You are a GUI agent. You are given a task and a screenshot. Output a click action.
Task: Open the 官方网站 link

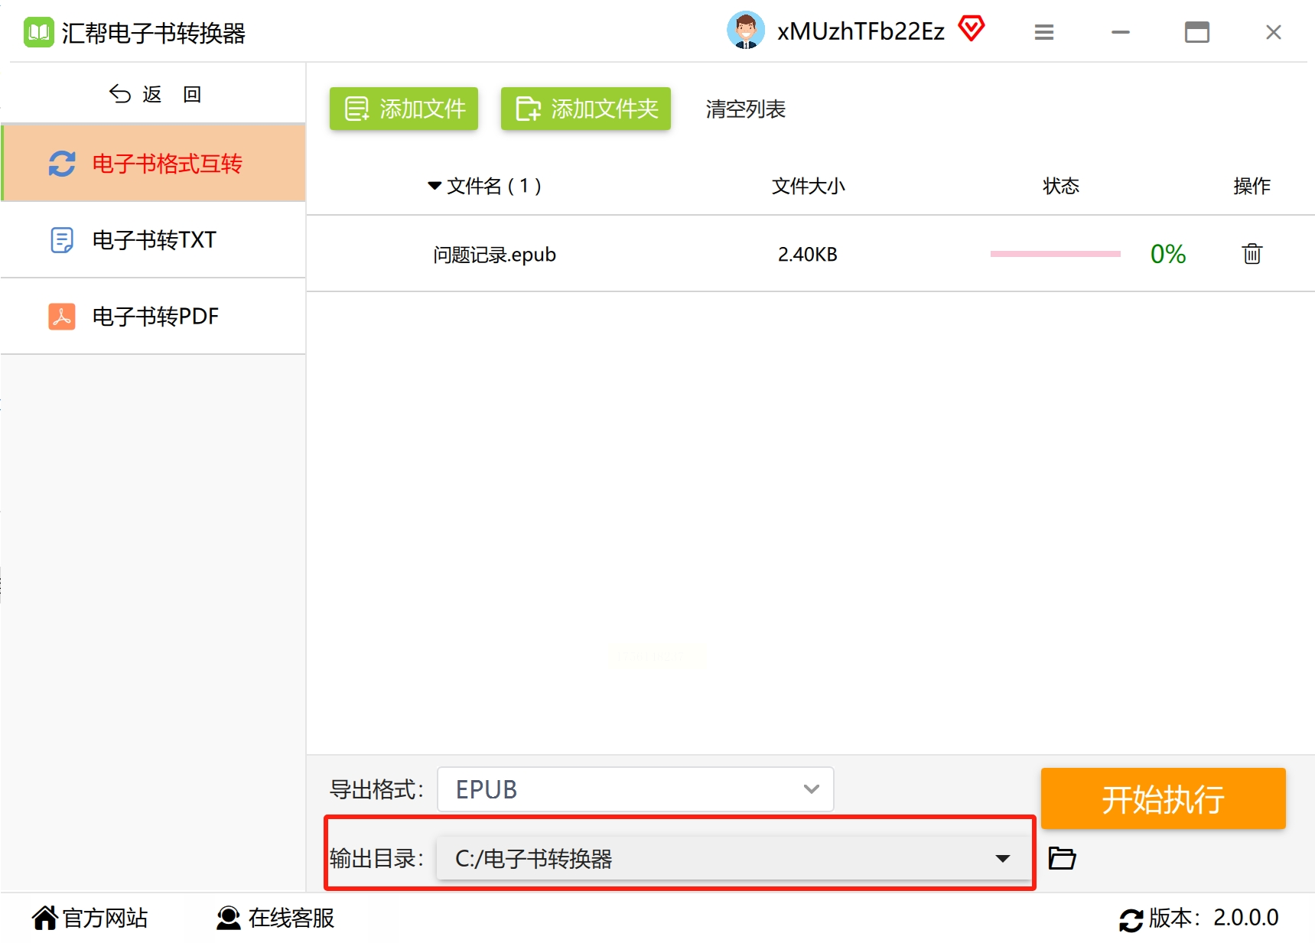[x=90, y=918]
